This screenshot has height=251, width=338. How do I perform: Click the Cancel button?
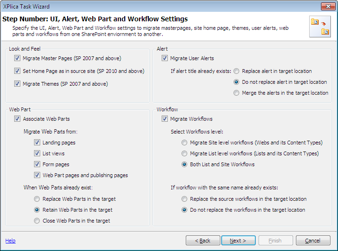point(313,241)
